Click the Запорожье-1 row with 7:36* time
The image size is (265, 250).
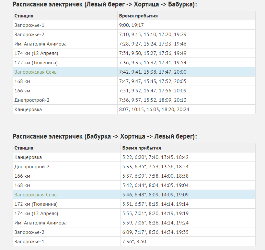[x=134, y=241]
